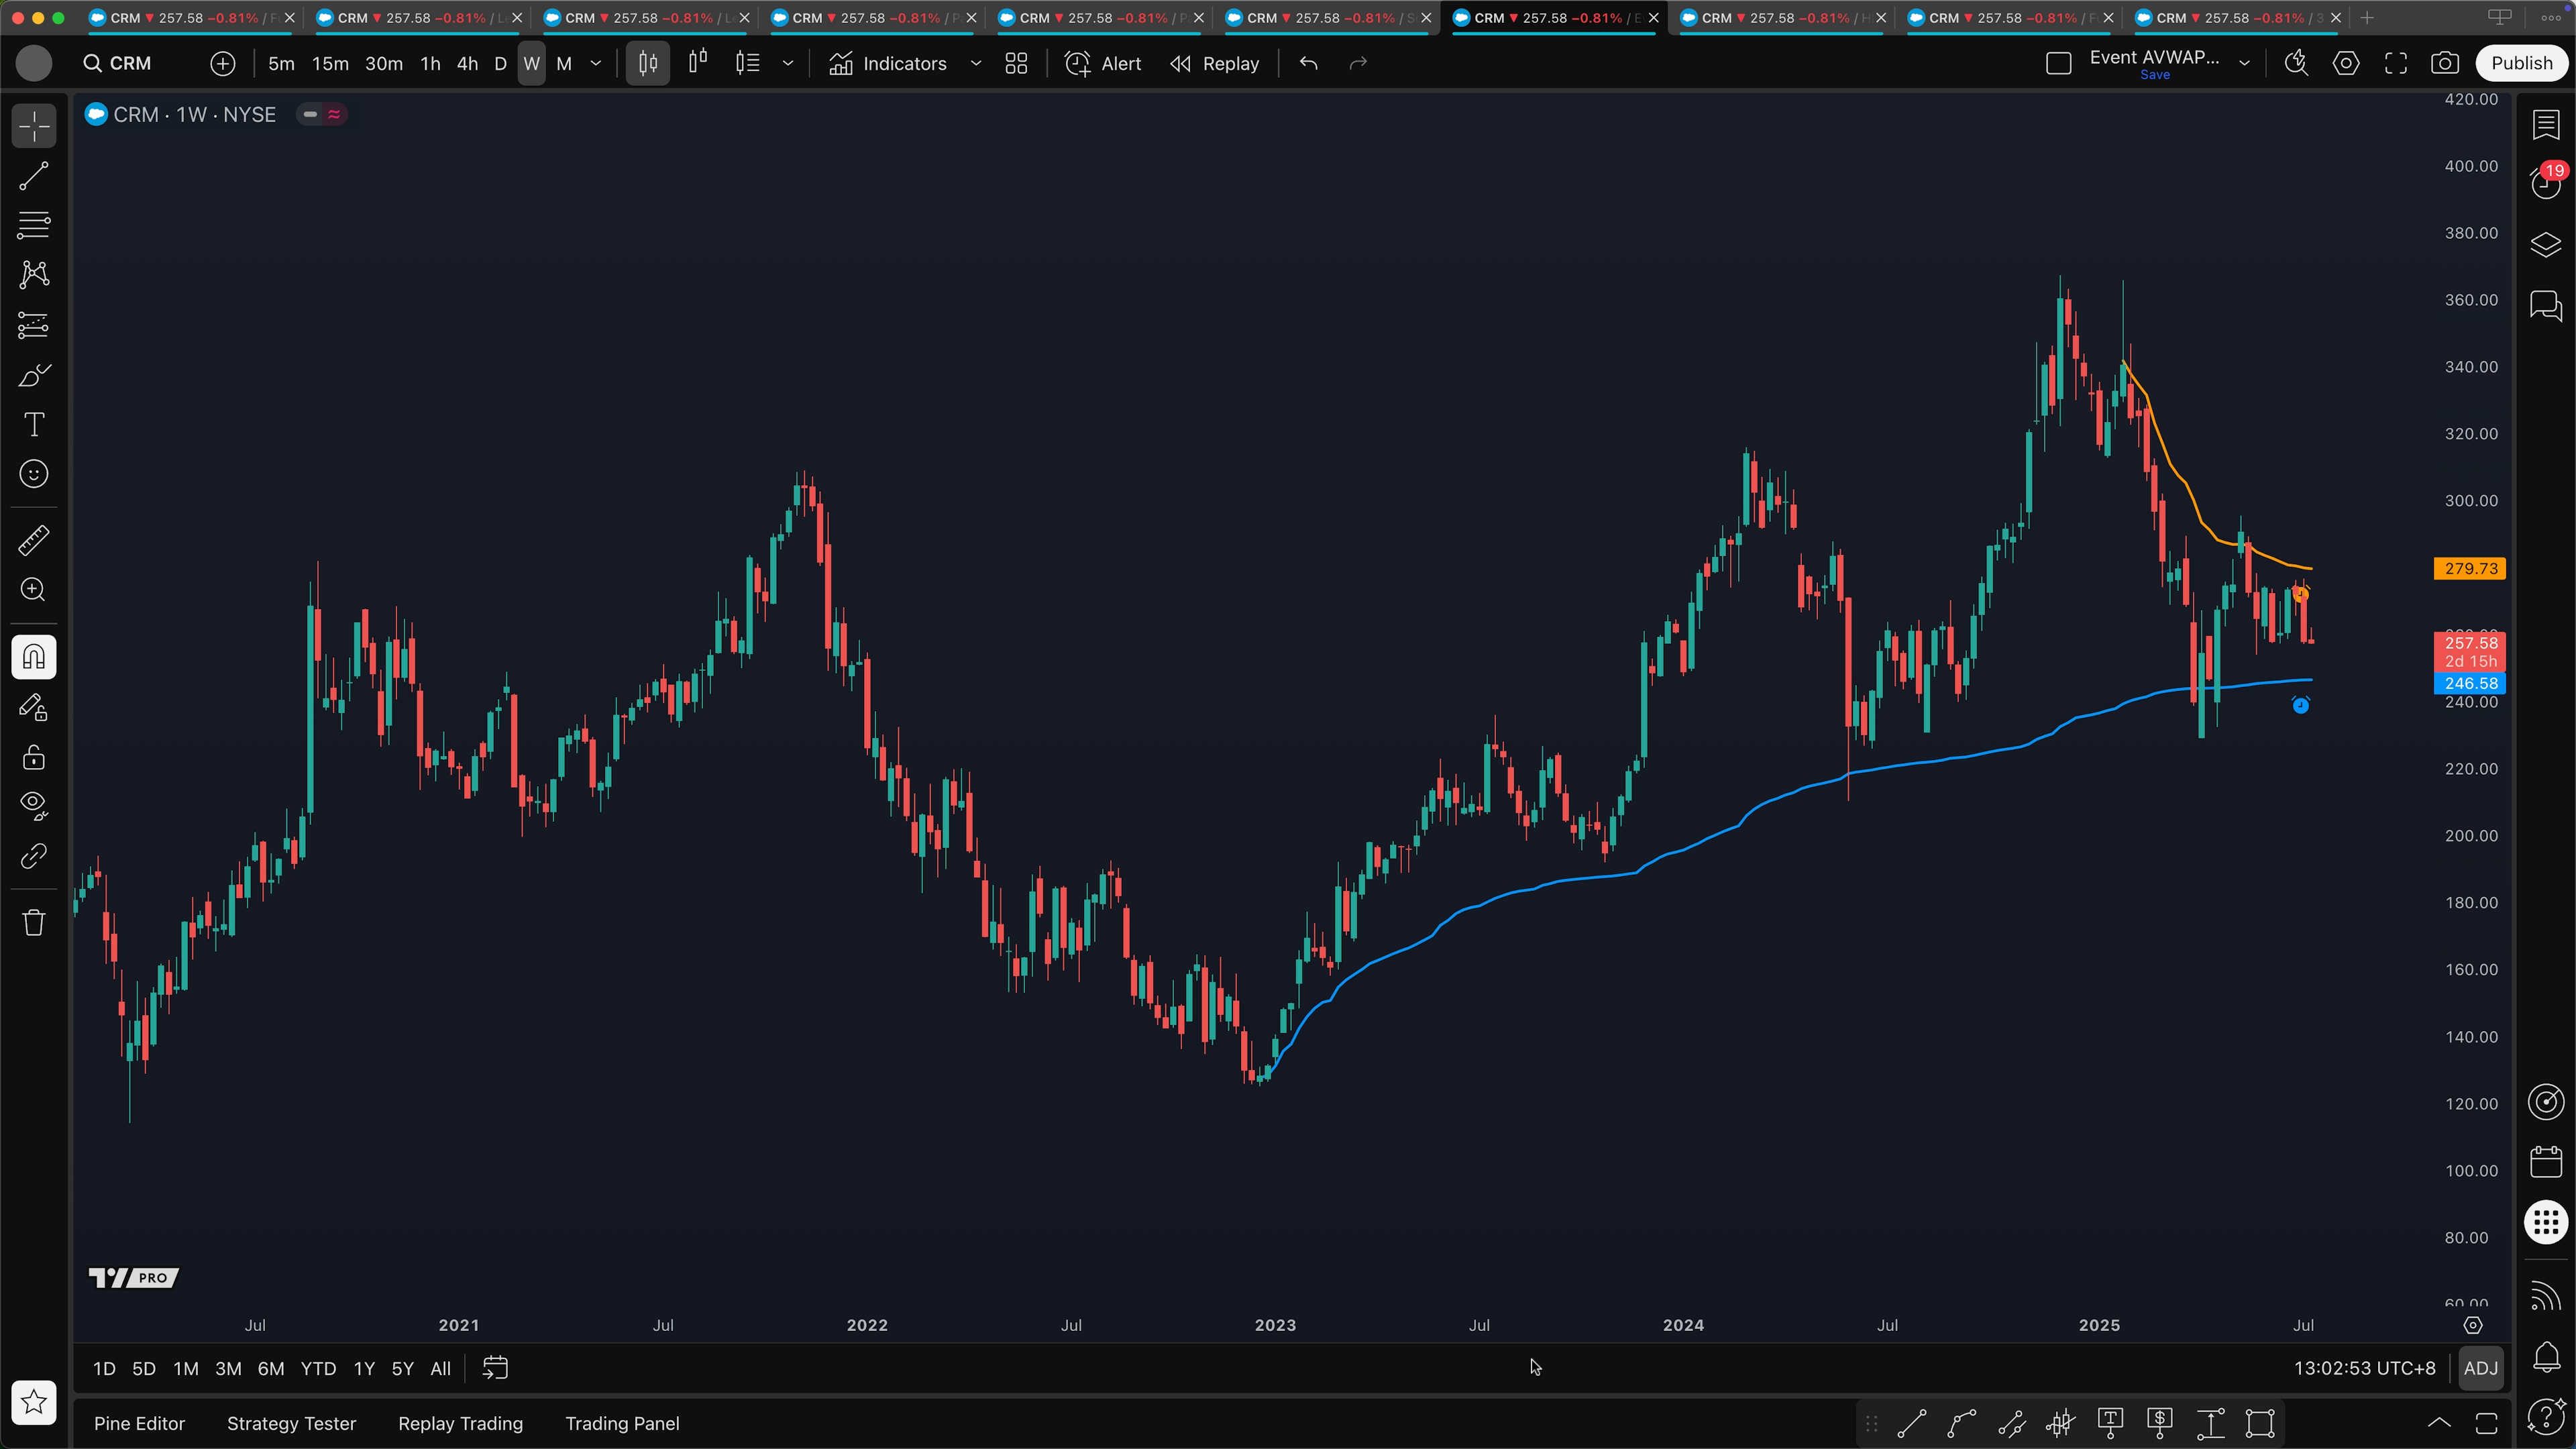Viewport: 2576px width, 1449px height.
Task: Take a chart snapshot with camera icon
Action: (2445, 64)
